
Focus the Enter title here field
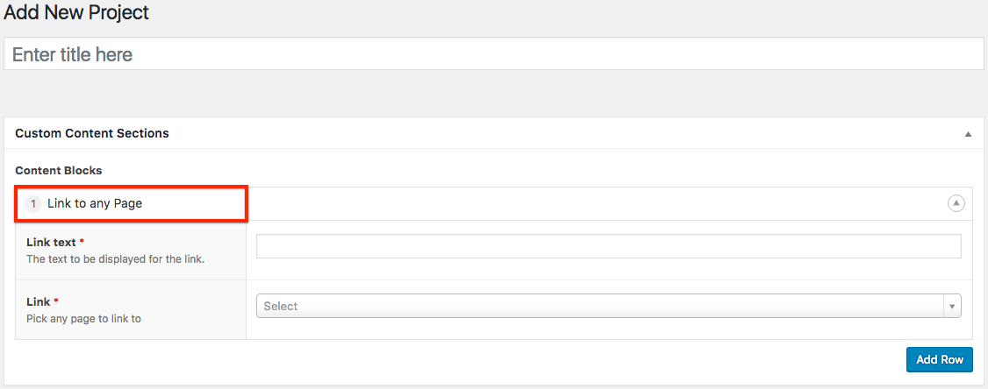pos(493,54)
